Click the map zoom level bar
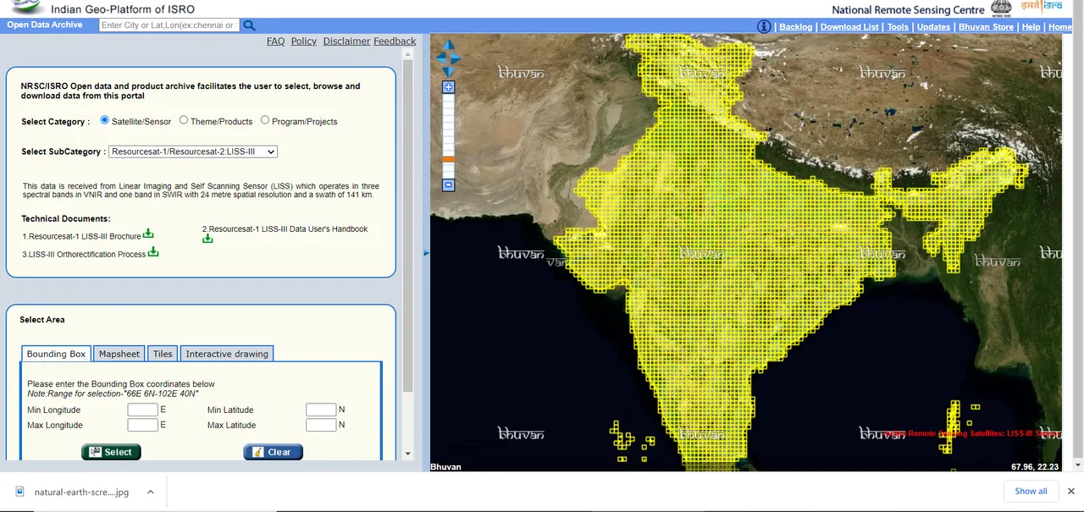The width and height of the screenshot is (1084, 512). coord(449,135)
